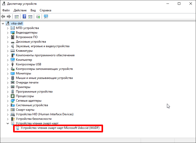
Task: Open the Файл menu
Action: coord(6,10)
